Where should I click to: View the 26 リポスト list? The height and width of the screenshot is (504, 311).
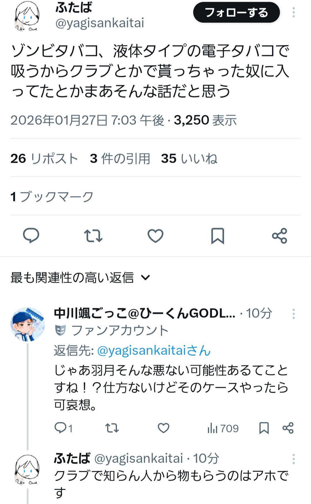(44, 158)
